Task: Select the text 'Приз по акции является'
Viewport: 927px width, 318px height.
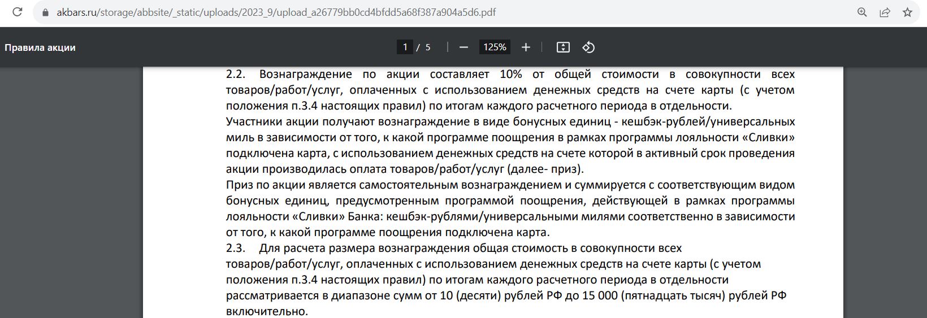Action: coord(291,185)
